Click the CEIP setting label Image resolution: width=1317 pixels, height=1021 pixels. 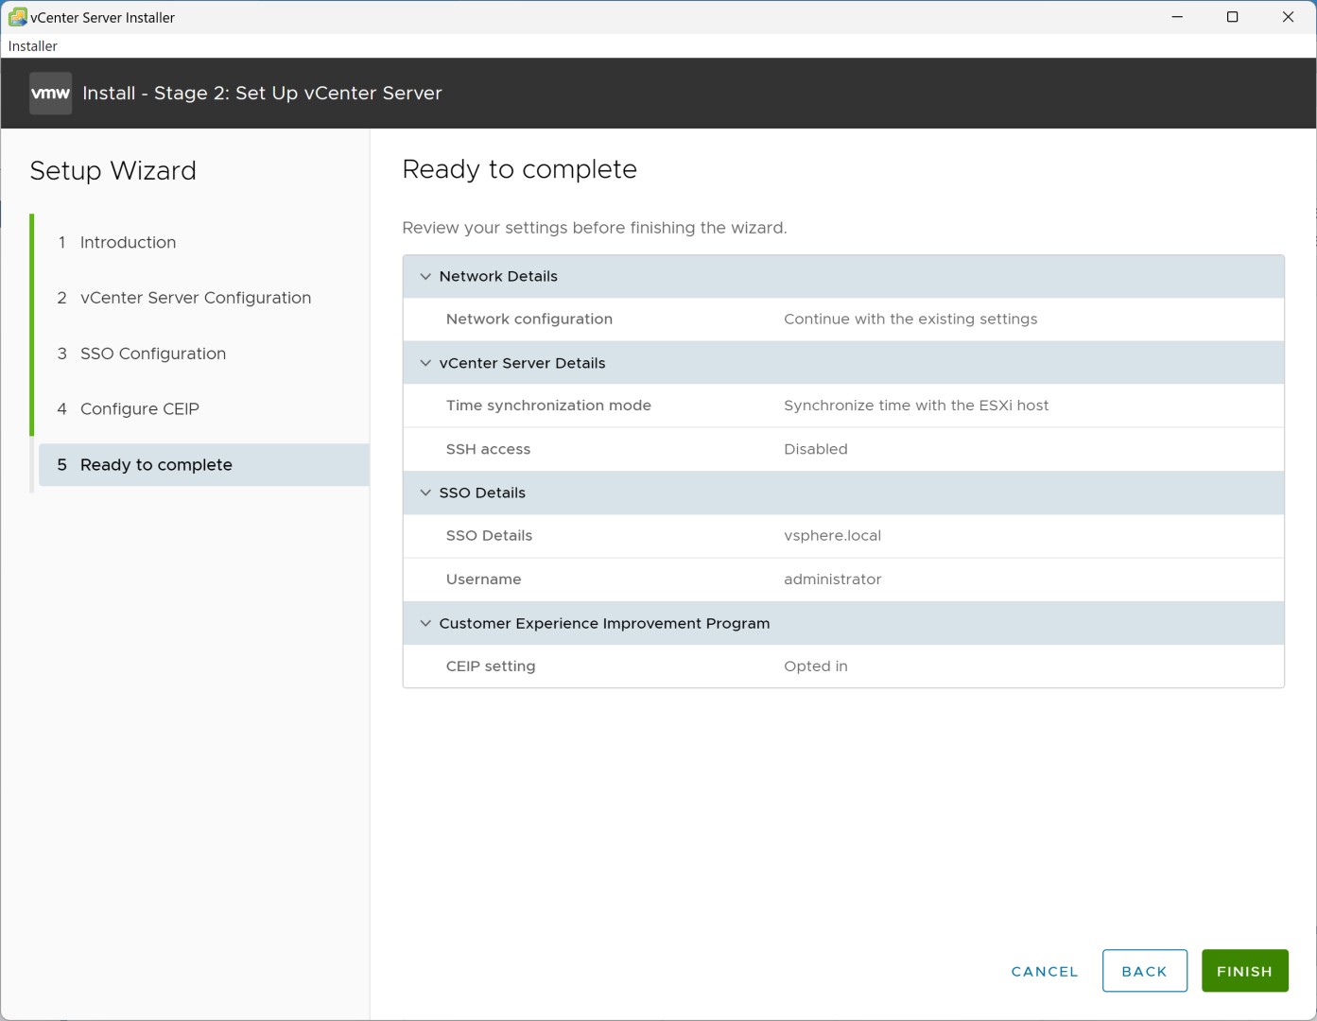click(491, 666)
